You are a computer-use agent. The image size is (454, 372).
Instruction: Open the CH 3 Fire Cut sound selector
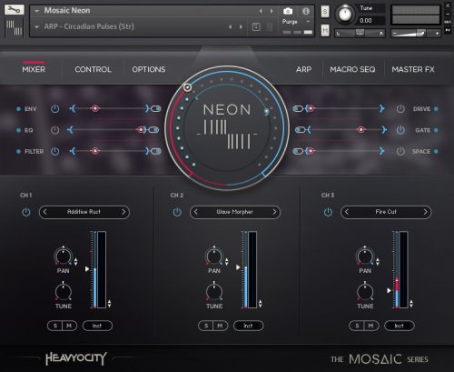click(x=386, y=212)
